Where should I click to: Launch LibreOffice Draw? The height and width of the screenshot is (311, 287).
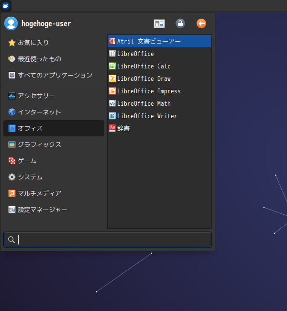[x=159, y=78]
